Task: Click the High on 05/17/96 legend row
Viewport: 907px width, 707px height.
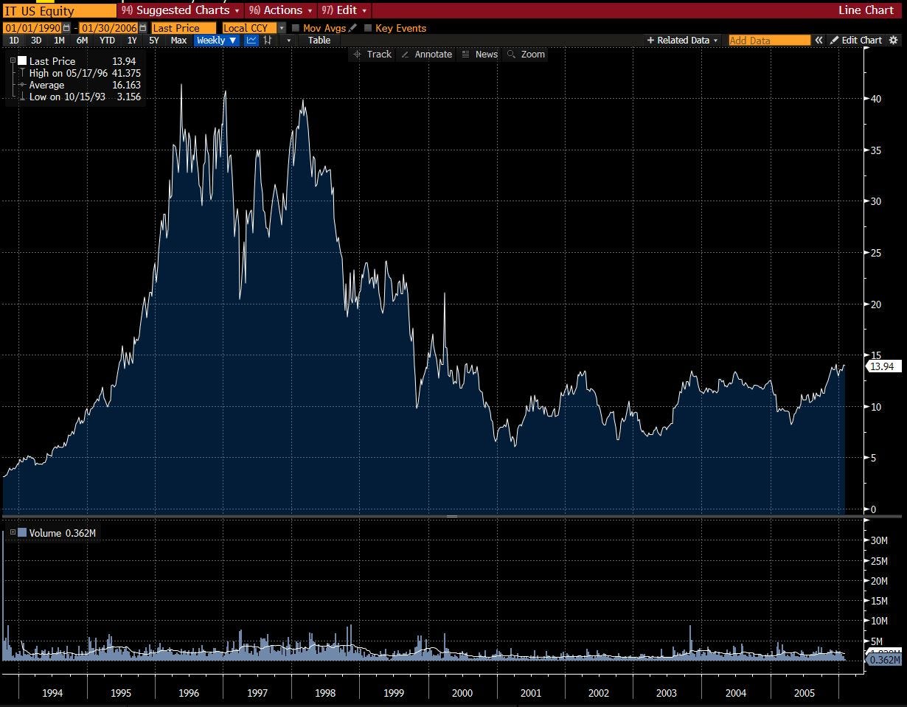Action: coord(85,73)
